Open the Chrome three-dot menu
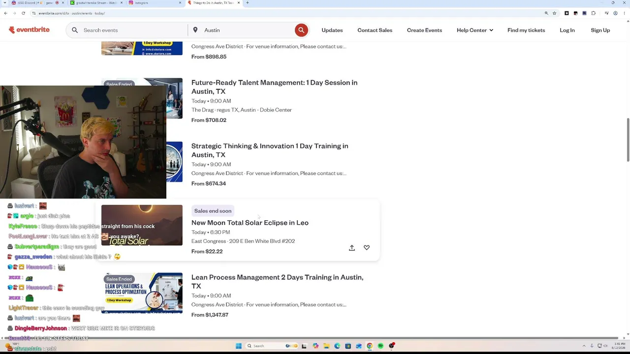The width and height of the screenshot is (630, 354). tap(624, 13)
